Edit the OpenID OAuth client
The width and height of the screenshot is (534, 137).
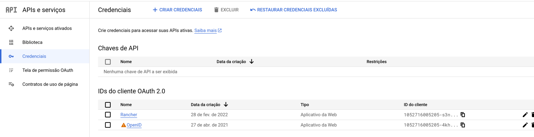[x=525, y=125]
